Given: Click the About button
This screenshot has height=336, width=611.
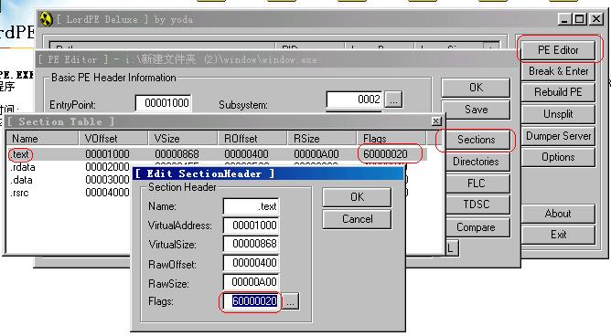Looking at the screenshot, I should click(x=558, y=214).
